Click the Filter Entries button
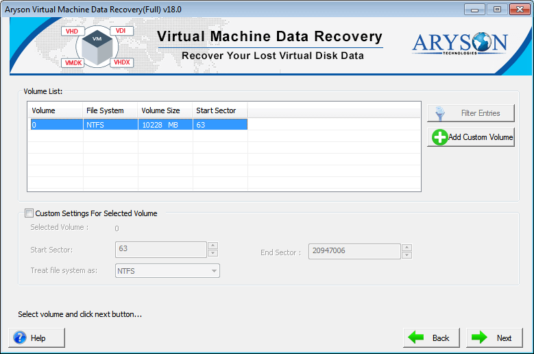 (471, 113)
